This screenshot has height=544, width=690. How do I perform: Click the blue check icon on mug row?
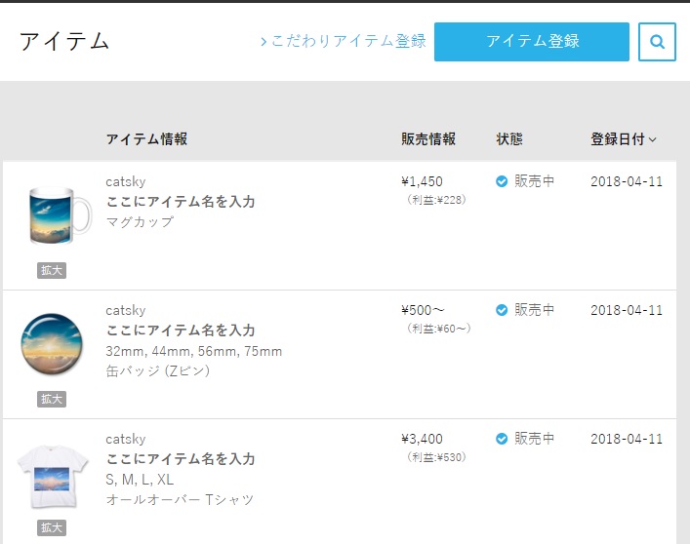(502, 181)
